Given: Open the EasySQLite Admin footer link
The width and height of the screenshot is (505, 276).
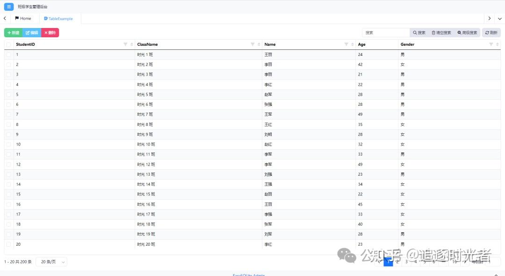Looking at the screenshot, I should (x=249, y=275).
